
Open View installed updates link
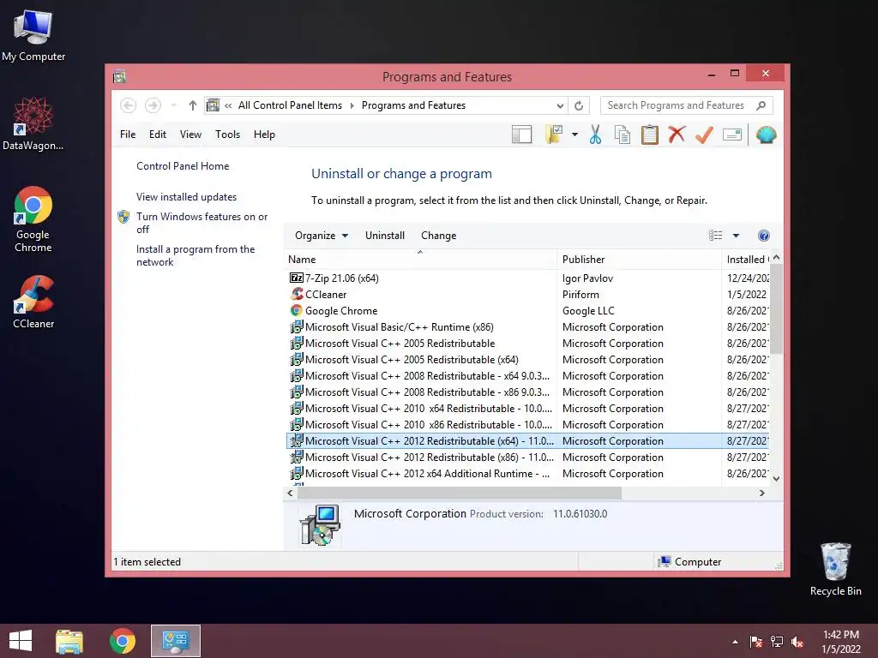[186, 197]
